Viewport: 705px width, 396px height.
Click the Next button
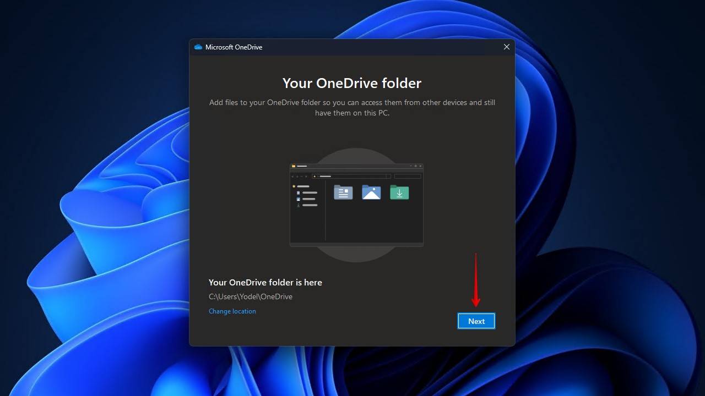click(476, 321)
